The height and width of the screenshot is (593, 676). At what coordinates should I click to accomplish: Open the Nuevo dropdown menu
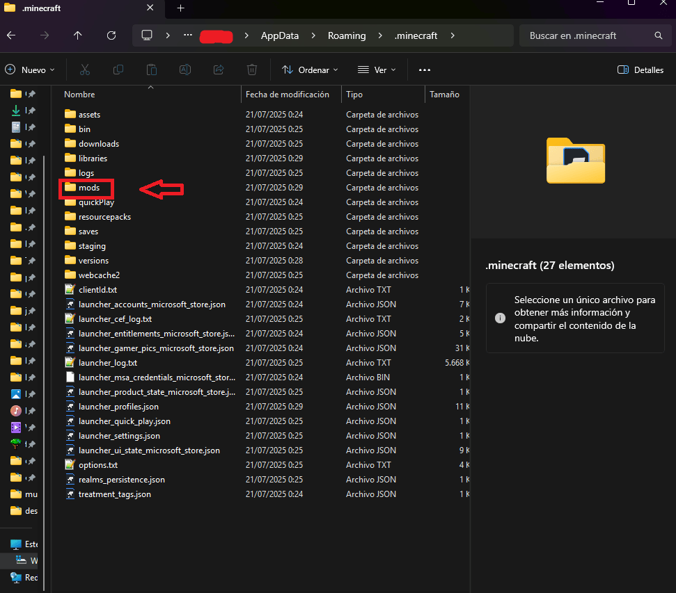[27, 70]
